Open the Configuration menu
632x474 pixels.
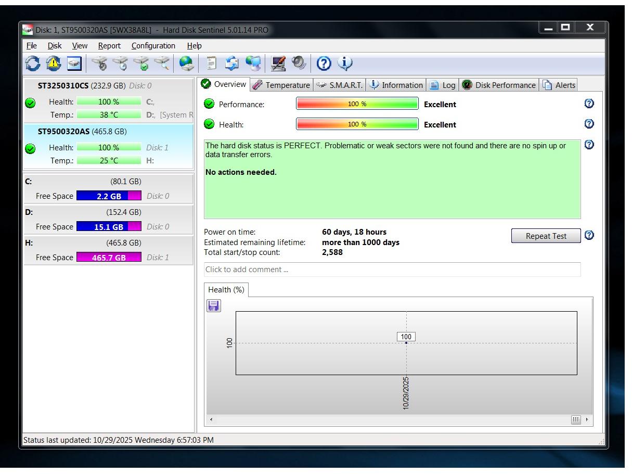pyautogui.click(x=153, y=46)
